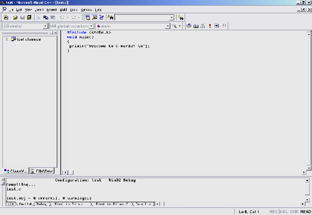Click the Redo arrow icon
312x215 pixels.
coord(73,17)
